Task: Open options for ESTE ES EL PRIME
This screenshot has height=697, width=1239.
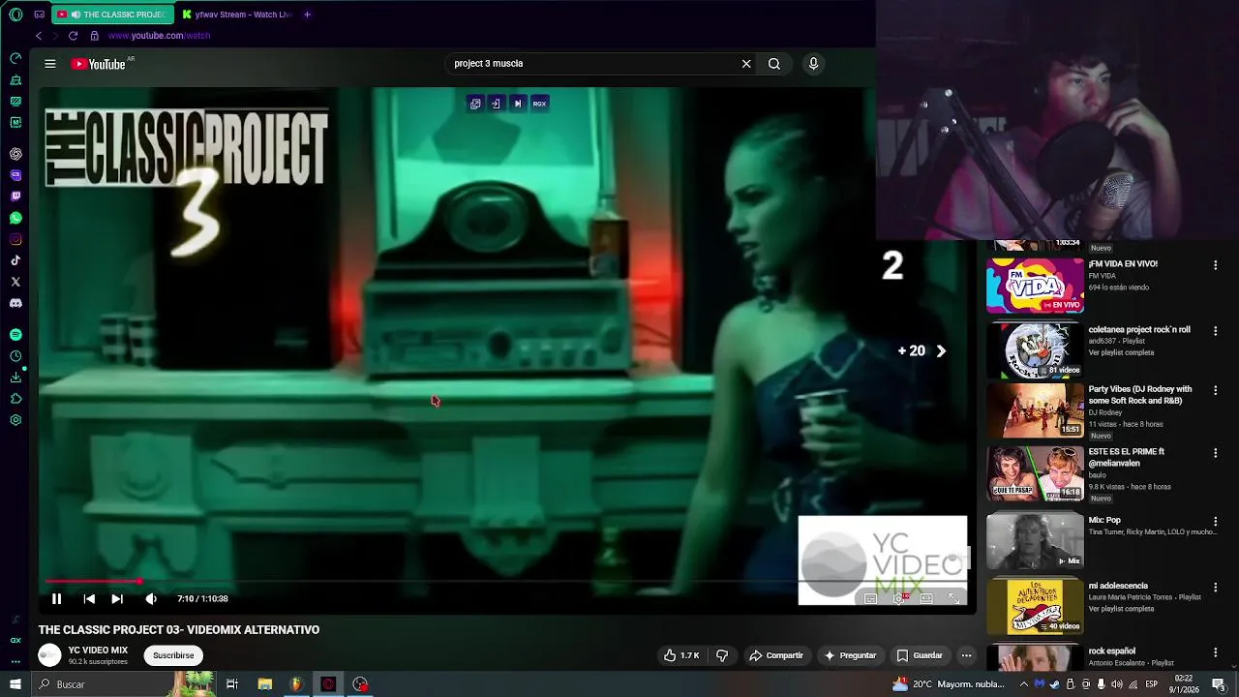Action: pyautogui.click(x=1216, y=453)
